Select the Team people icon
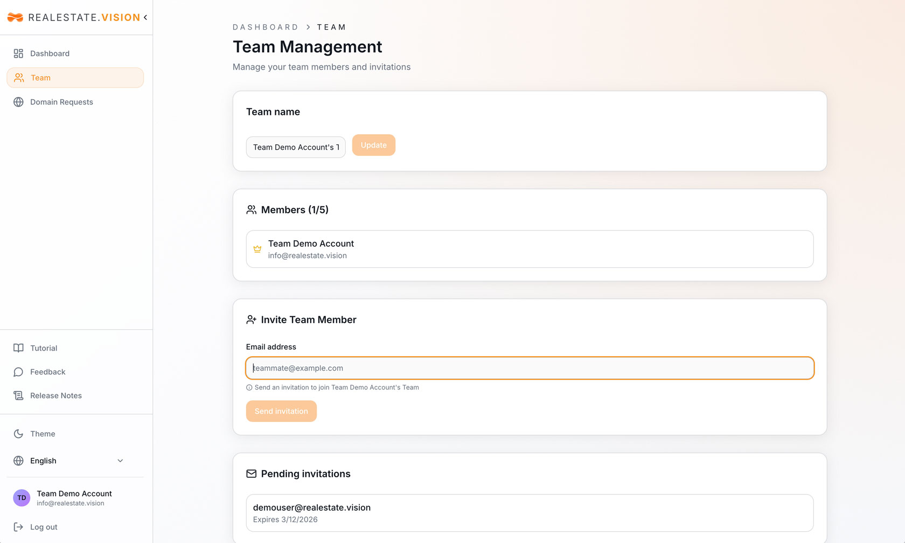Image resolution: width=905 pixels, height=543 pixels. point(18,78)
